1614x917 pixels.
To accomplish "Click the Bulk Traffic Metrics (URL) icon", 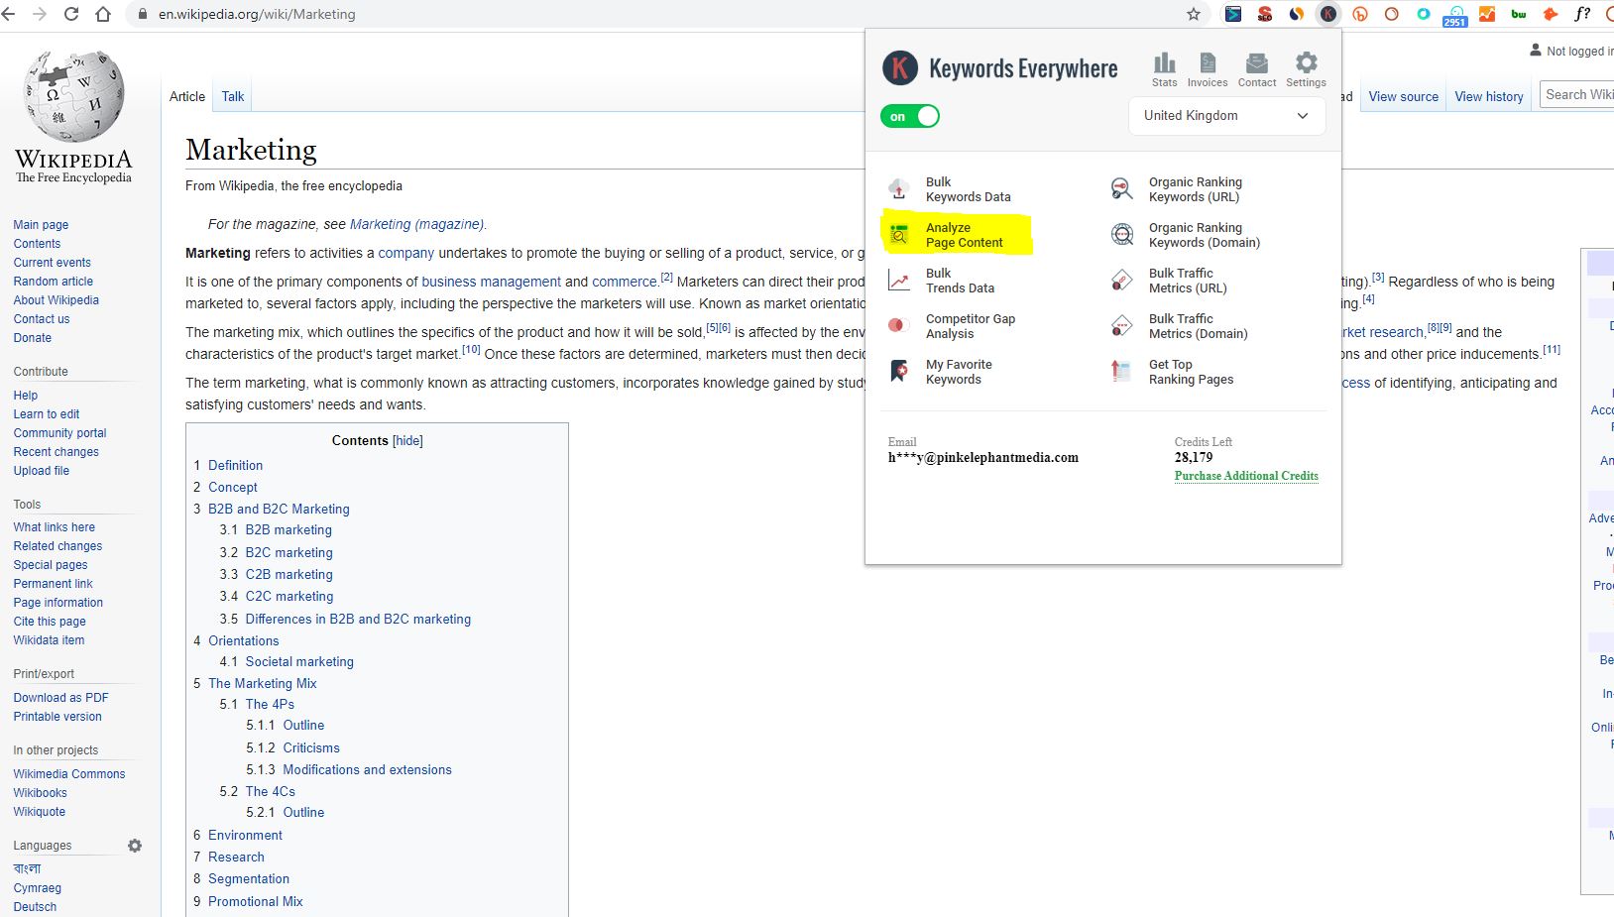I will pyautogui.click(x=1121, y=281).
